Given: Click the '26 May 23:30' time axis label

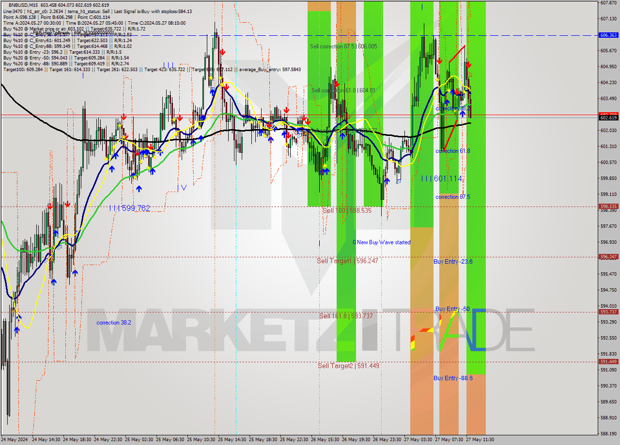Looking at the screenshot, I should click(387, 440).
